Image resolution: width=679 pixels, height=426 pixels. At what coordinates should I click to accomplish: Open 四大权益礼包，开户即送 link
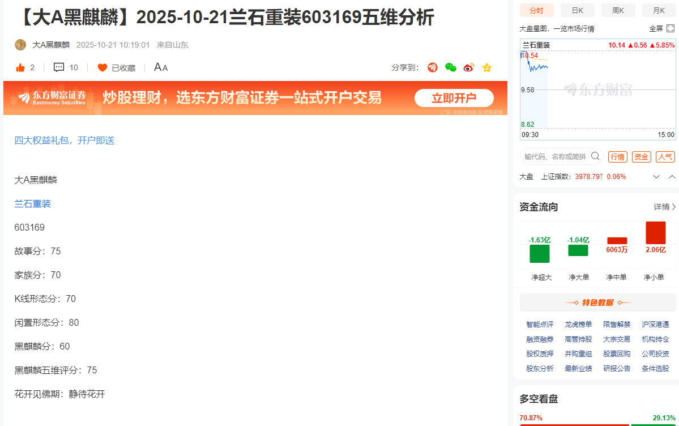click(65, 140)
